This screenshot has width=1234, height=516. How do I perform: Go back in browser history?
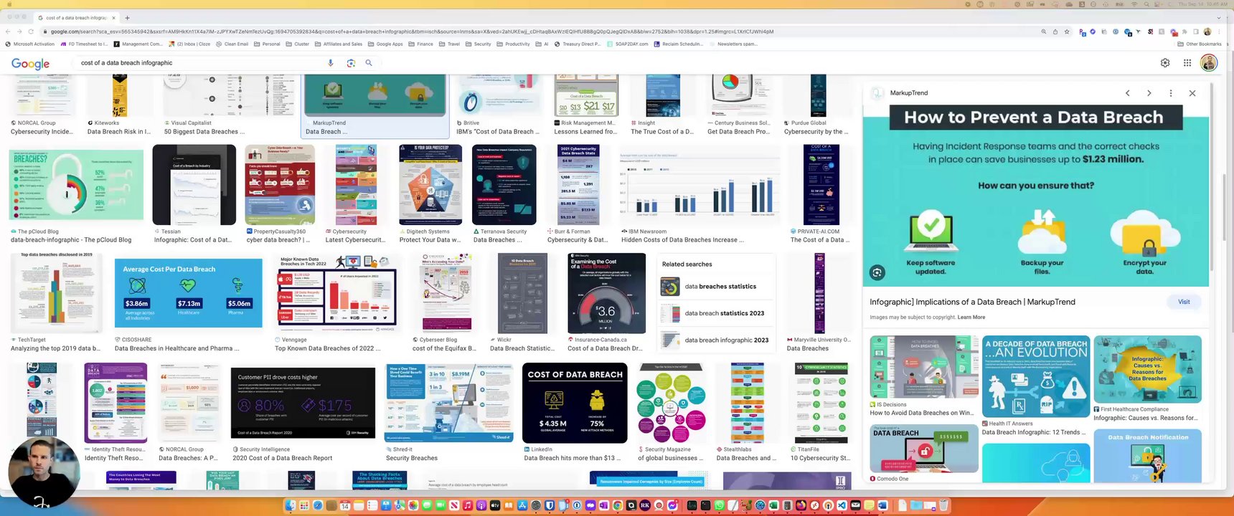coord(8,32)
